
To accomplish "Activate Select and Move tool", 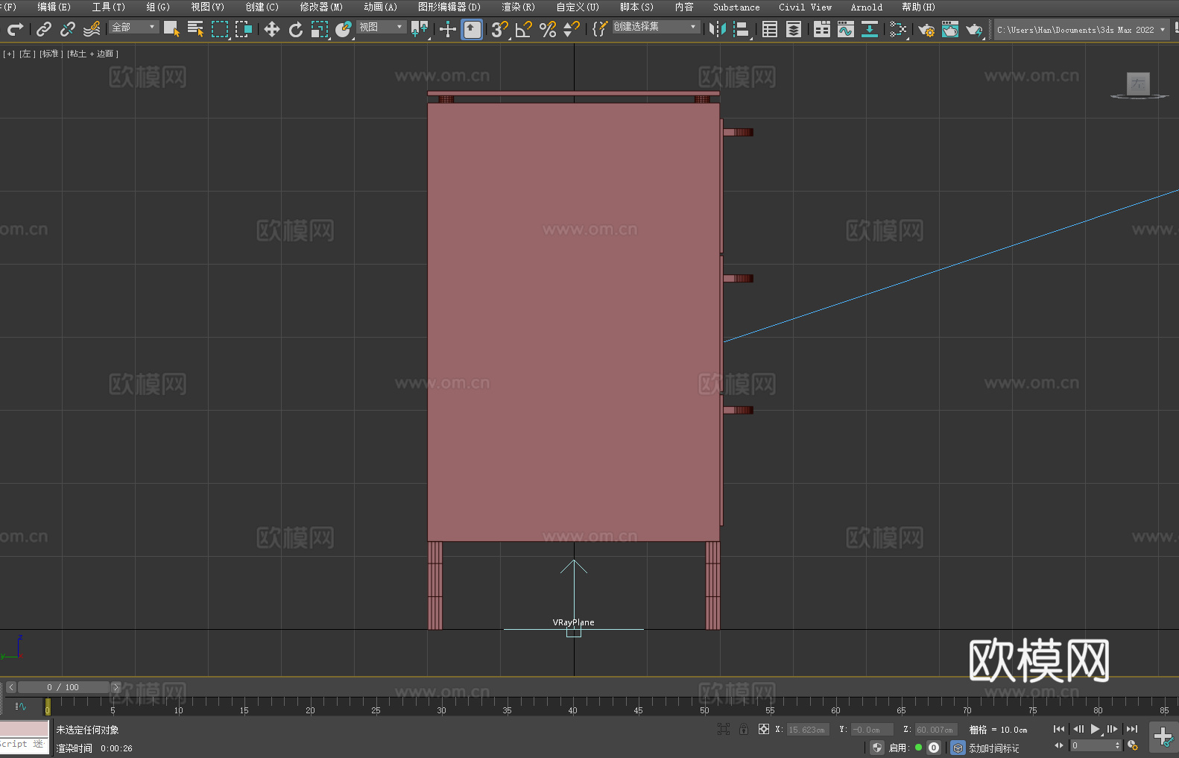I will tap(272, 29).
